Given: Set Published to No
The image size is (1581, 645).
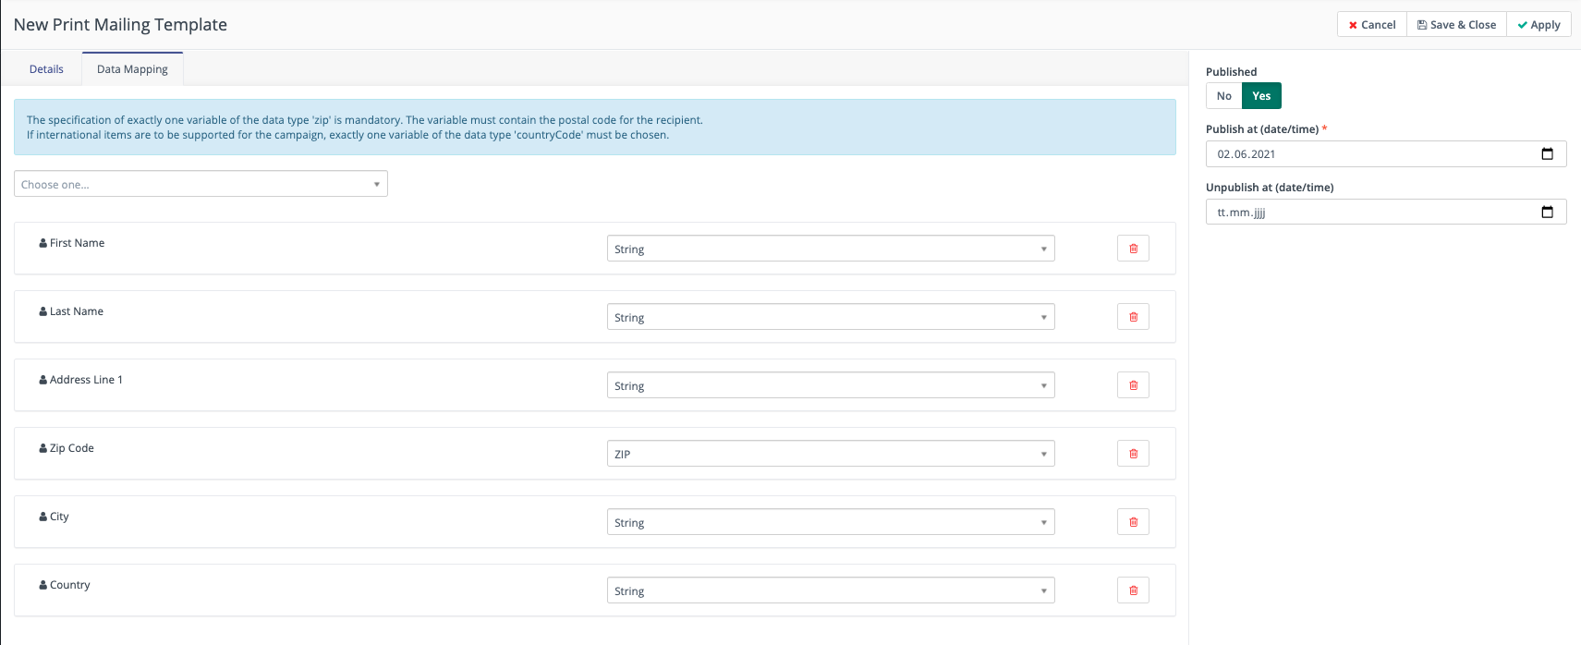Looking at the screenshot, I should tap(1223, 96).
